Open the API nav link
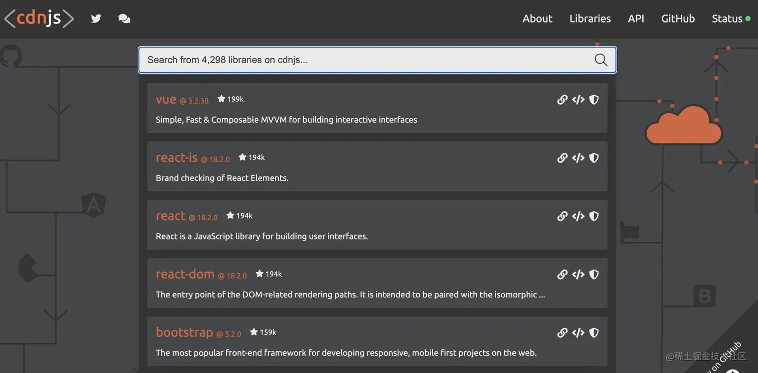Viewport: 758px width, 373px height. coord(636,19)
